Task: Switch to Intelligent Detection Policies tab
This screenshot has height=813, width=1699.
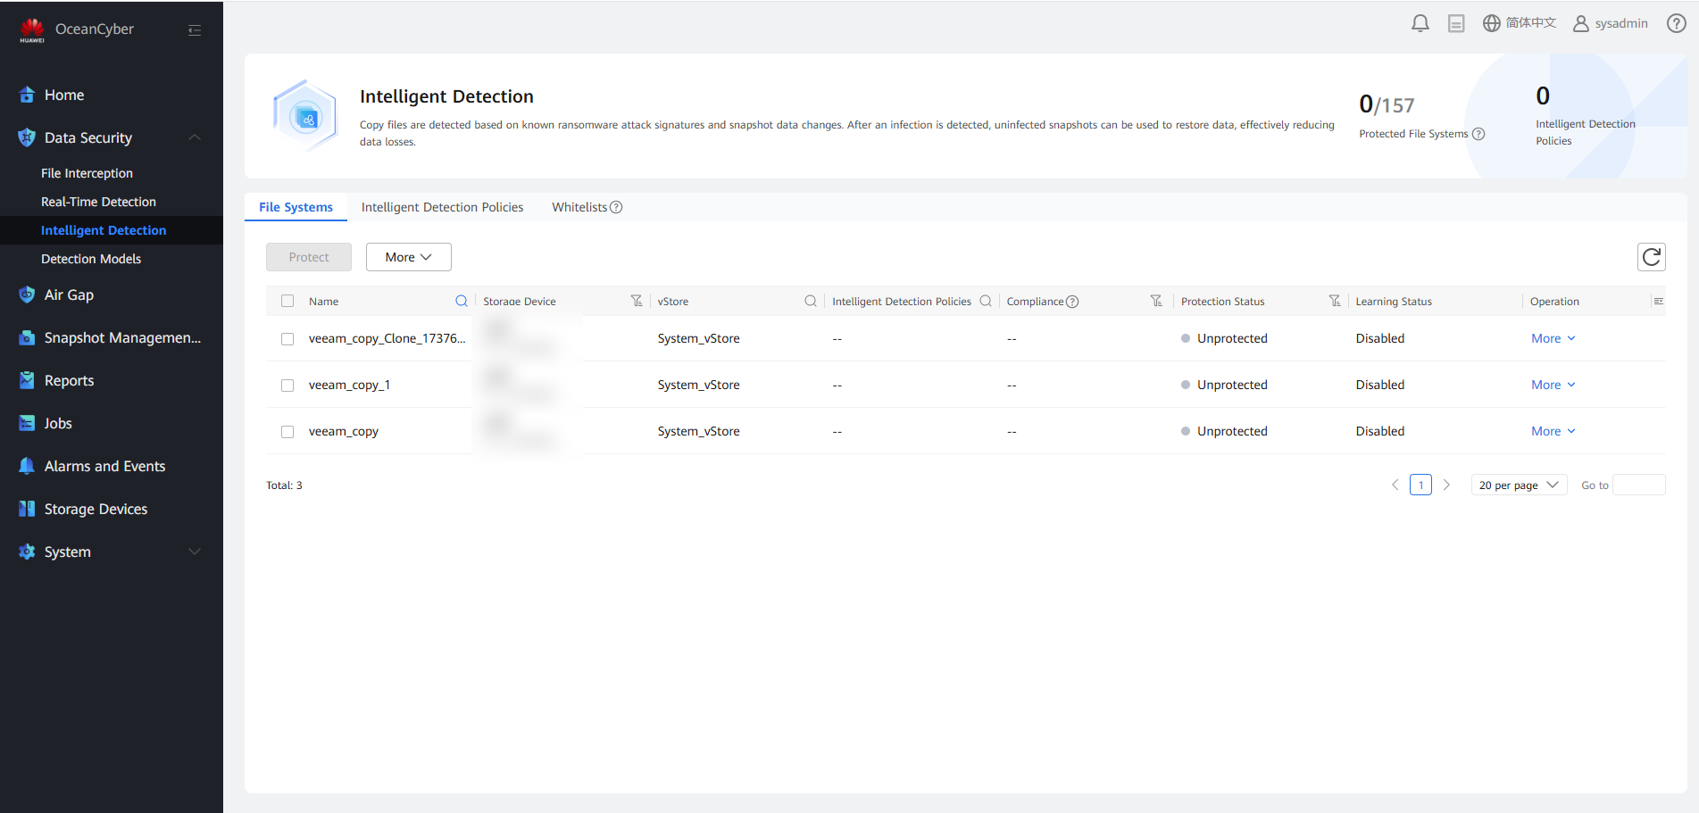Action: tap(442, 207)
